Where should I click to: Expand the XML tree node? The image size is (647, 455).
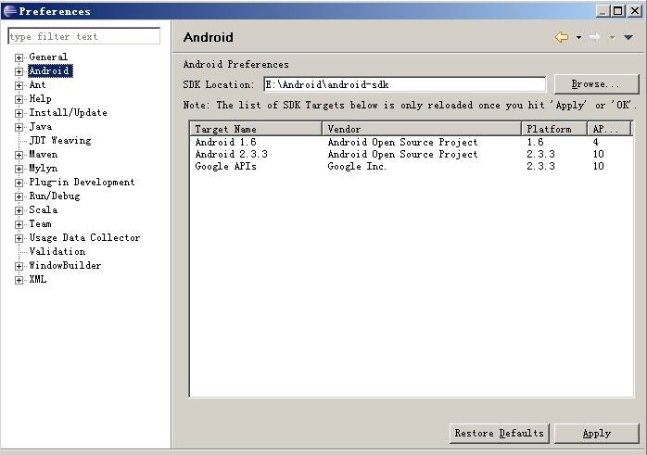click(19, 280)
